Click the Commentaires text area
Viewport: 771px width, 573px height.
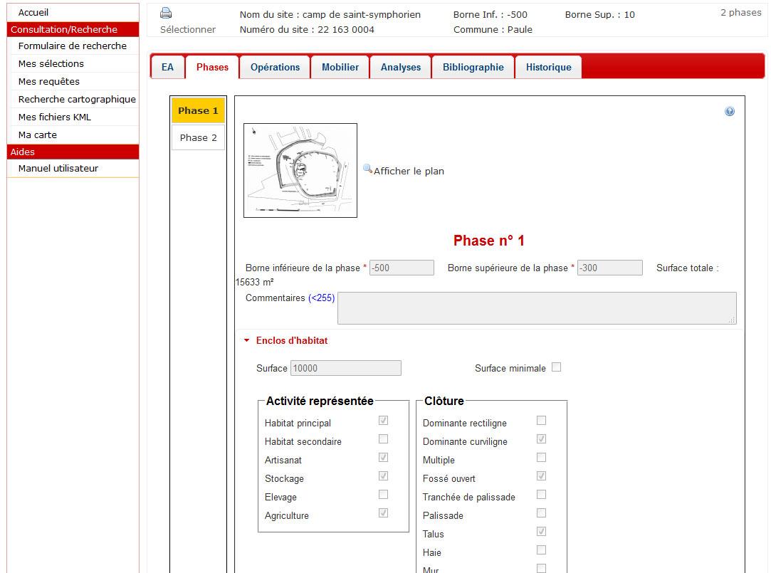click(x=537, y=308)
